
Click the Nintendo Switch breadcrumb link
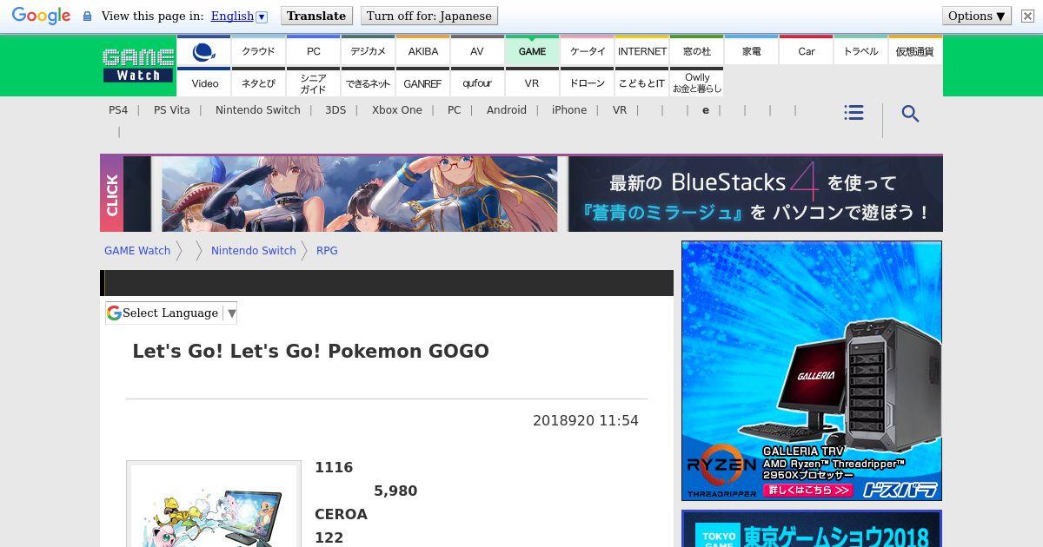click(254, 251)
